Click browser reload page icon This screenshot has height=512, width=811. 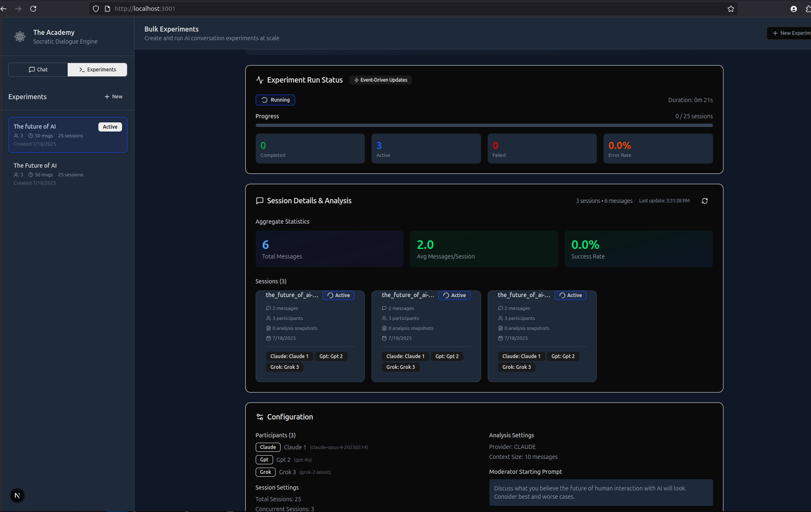point(33,9)
